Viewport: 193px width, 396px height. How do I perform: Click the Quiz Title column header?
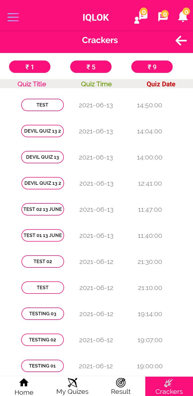click(x=32, y=84)
